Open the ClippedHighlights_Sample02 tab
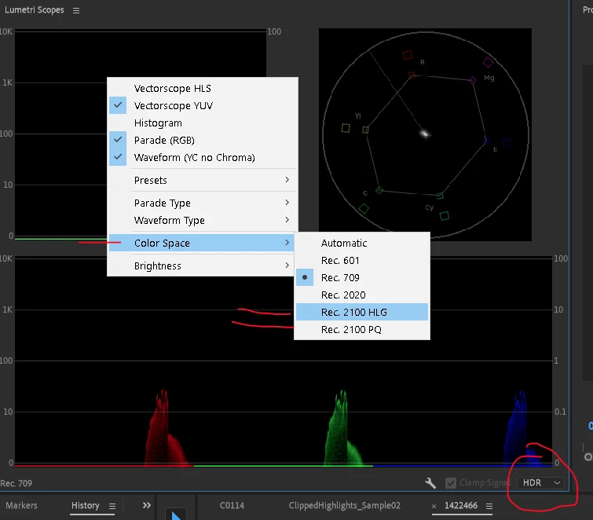 [345, 506]
